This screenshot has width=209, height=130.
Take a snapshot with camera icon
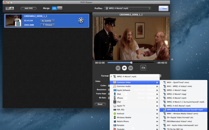143,68
